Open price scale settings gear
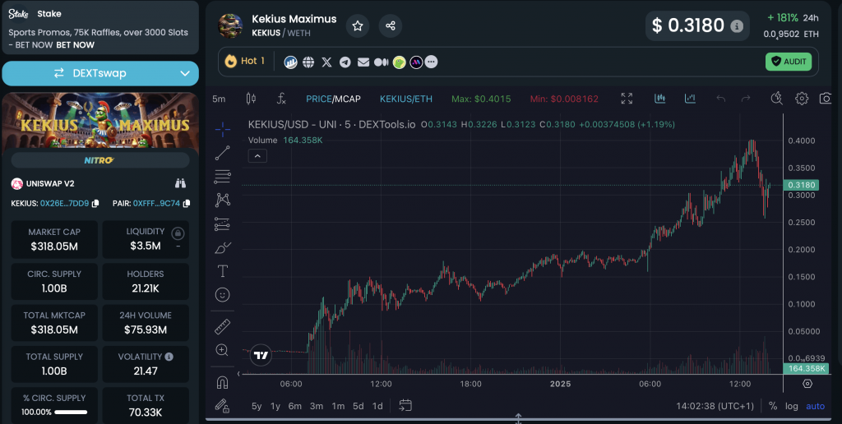The height and width of the screenshot is (424, 842). point(807,383)
